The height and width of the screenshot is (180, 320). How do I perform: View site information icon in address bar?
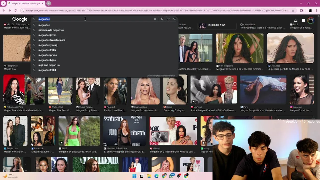coord(23,10)
